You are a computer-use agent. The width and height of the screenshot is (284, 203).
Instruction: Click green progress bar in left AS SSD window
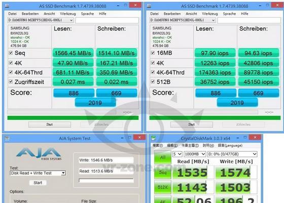pos(73,118)
